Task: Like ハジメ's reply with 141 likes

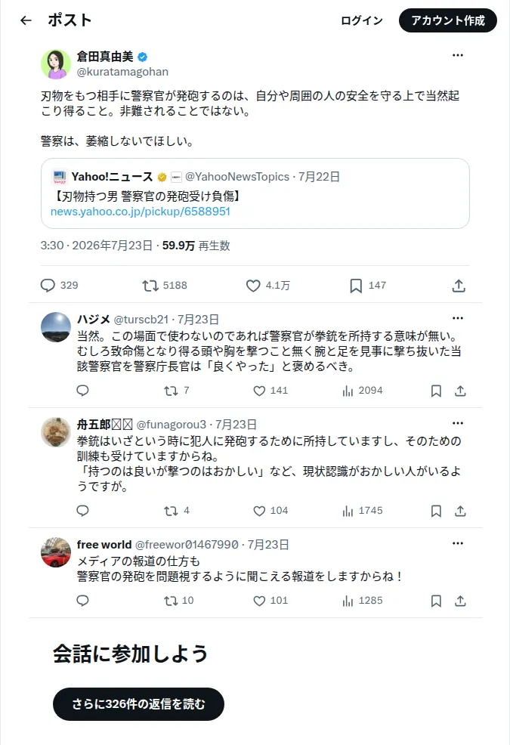Action: pyautogui.click(x=270, y=391)
